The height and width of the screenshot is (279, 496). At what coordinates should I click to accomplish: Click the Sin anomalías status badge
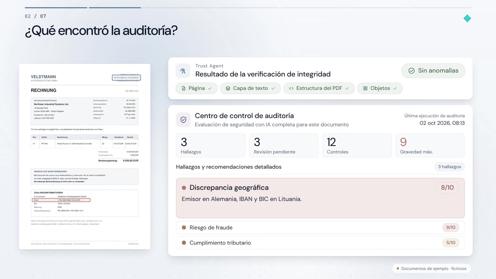point(433,71)
